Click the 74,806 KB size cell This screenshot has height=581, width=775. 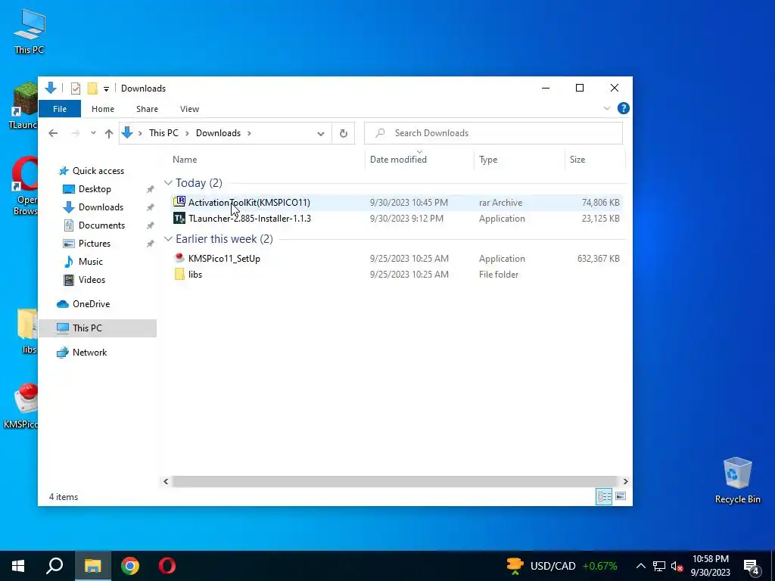point(600,203)
